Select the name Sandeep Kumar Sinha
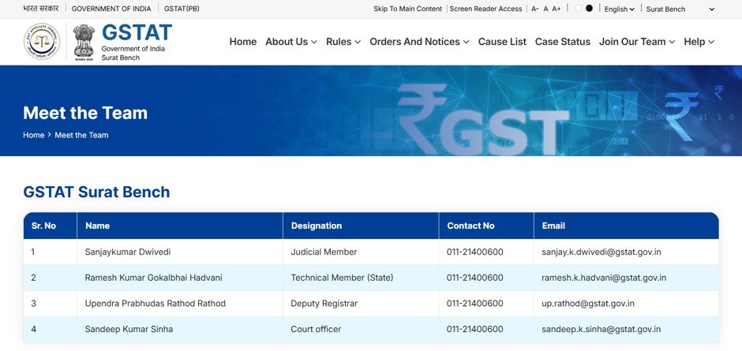Screen dimensions: 742x351 tap(129, 329)
